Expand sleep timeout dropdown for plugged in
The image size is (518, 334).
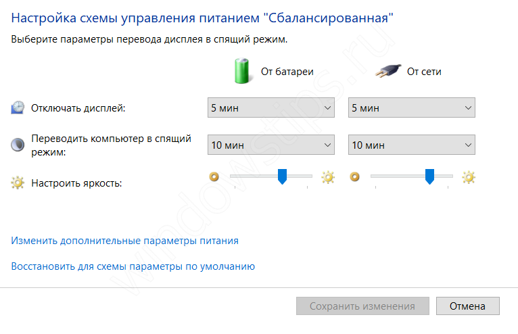pyautogui.click(x=411, y=145)
